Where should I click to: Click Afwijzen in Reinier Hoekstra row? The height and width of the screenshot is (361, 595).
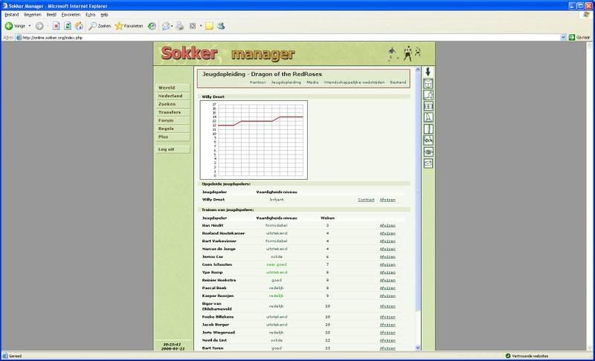387,280
